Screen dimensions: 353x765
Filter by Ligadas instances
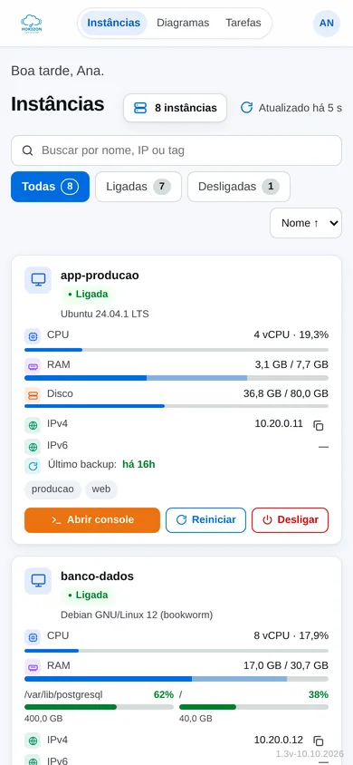[x=138, y=187]
